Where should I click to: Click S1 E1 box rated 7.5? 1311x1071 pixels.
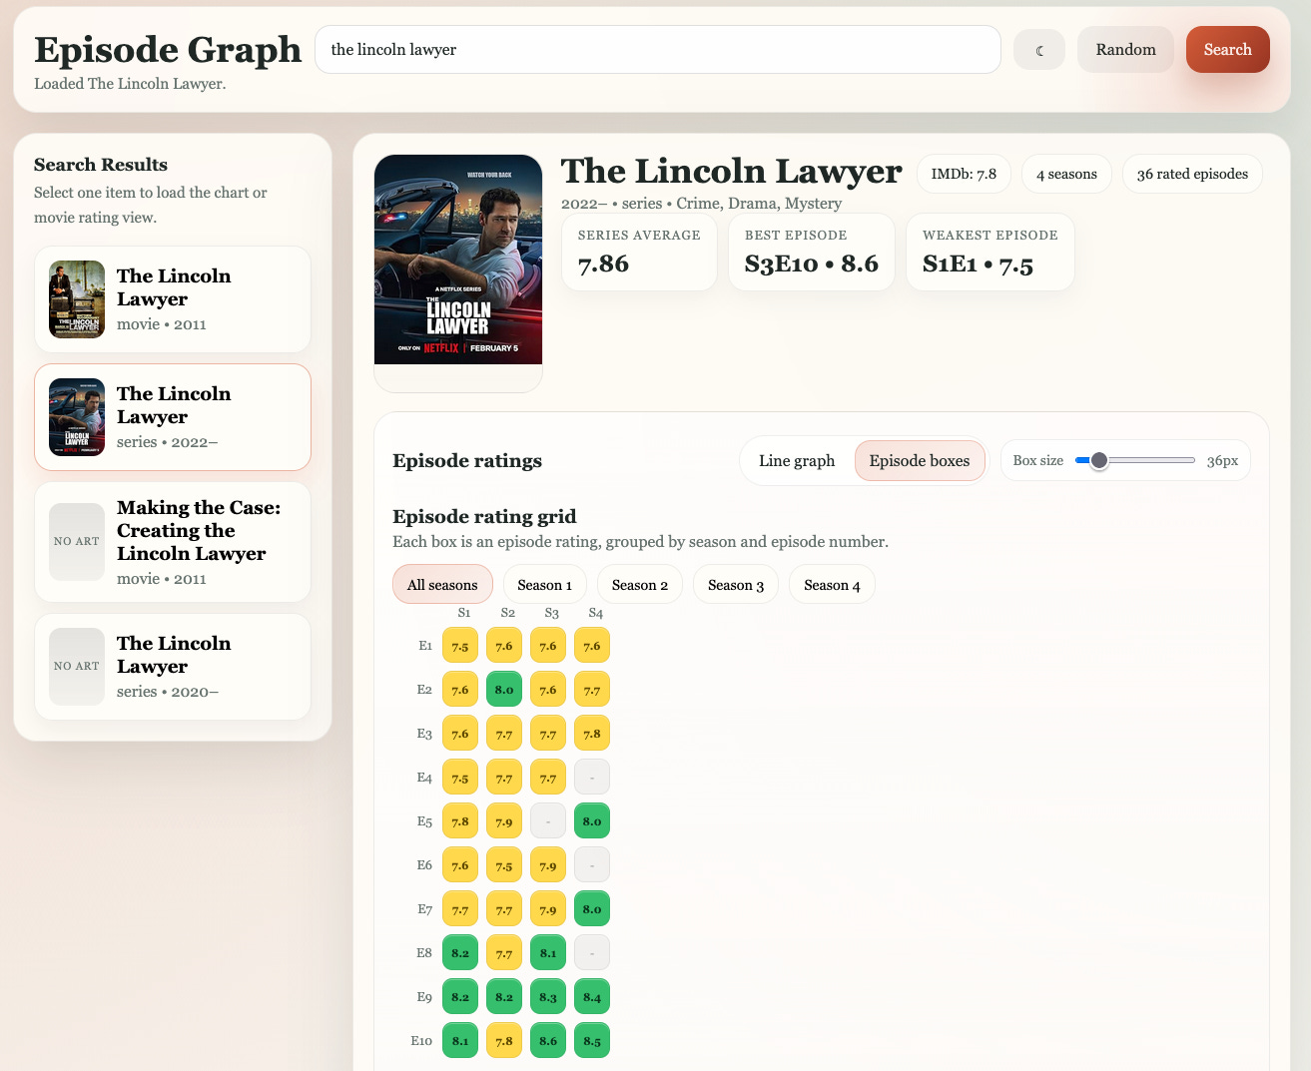[x=460, y=646]
